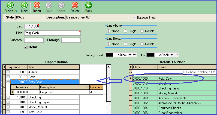Viewport: 217px width, 115px height.
Task: Open Background color ellipsis picker
Action: click(x=134, y=55)
